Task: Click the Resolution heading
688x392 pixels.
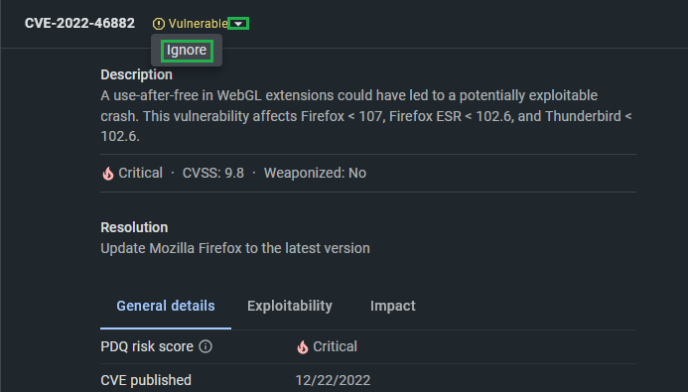Action: 134,227
